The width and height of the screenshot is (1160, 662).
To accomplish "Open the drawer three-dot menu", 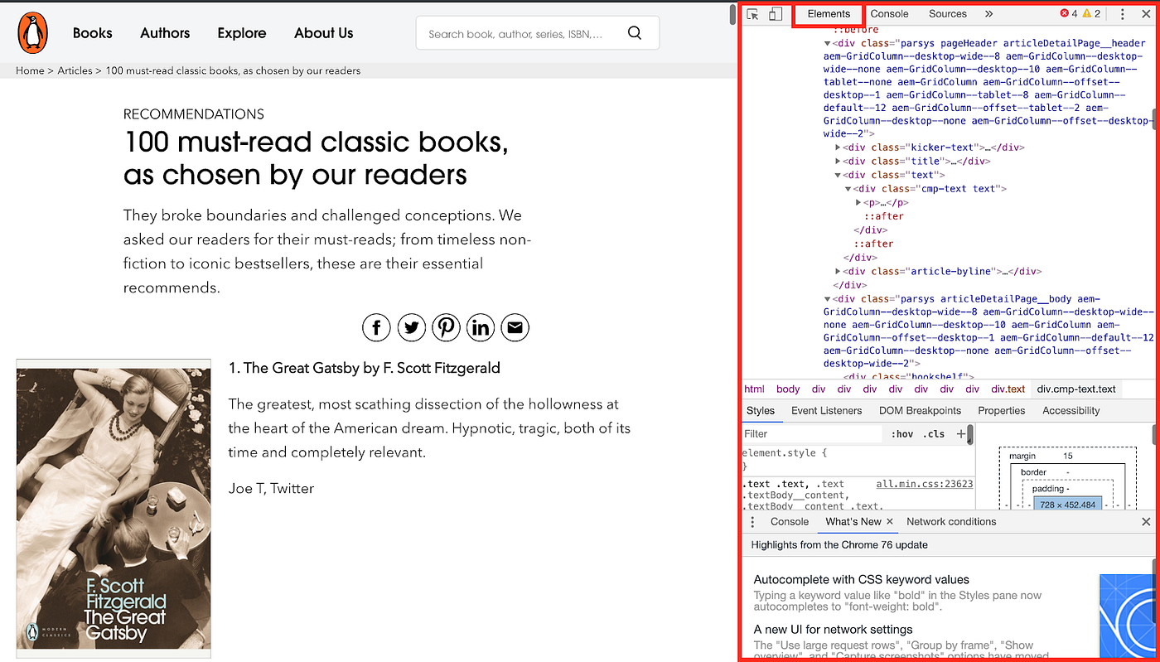I will click(752, 522).
